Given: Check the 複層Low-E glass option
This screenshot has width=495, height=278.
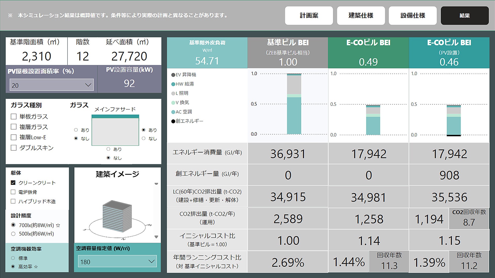Looking at the screenshot, I should point(14,137).
